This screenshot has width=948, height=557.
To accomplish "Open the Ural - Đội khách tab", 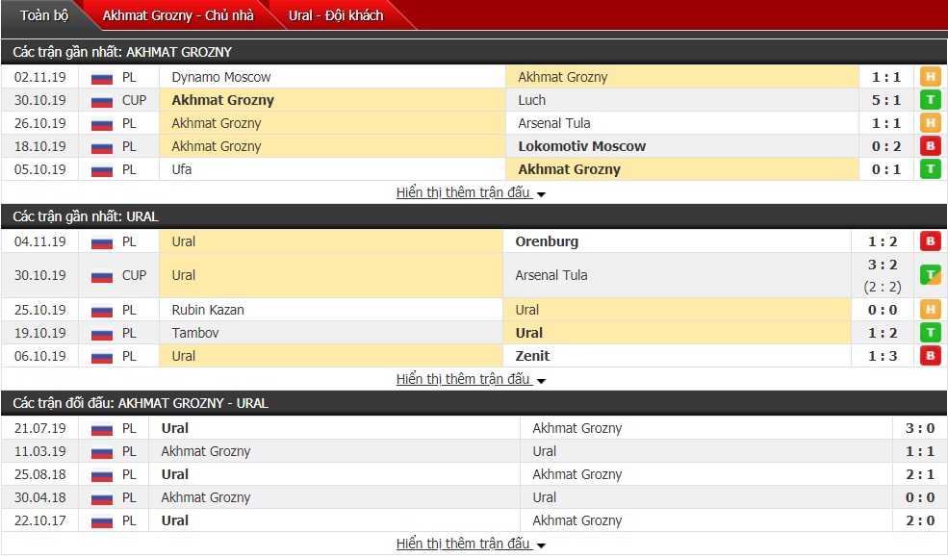I will tap(336, 15).
